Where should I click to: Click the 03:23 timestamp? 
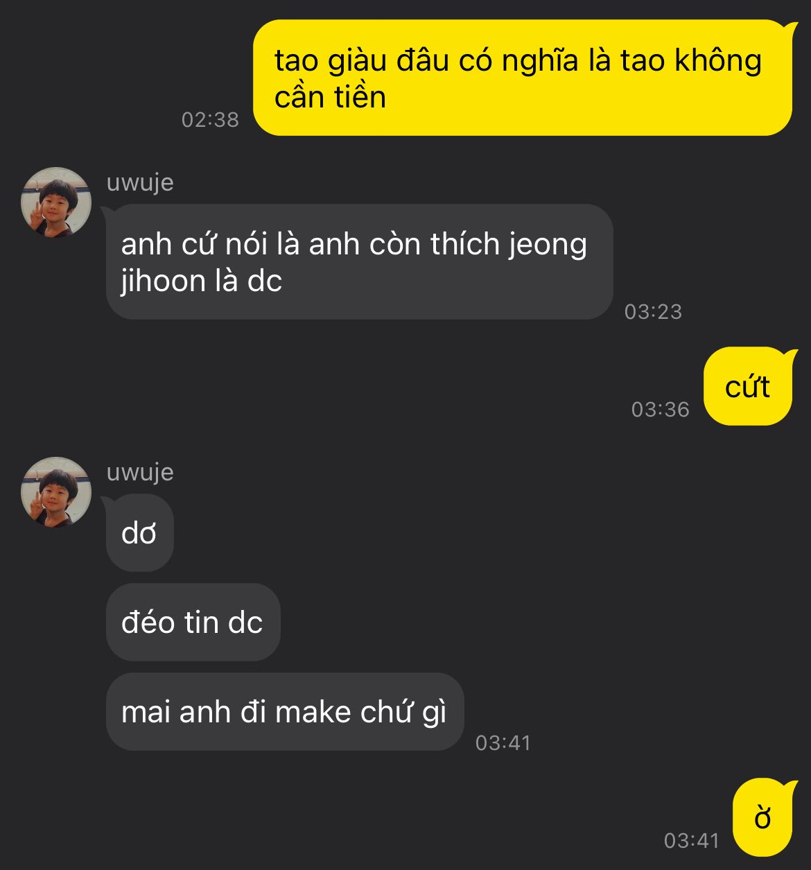pyautogui.click(x=653, y=311)
